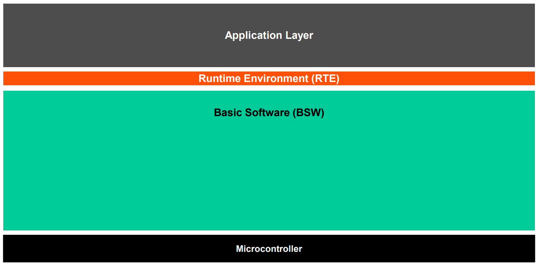This screenshot has width=540, height=266.
Task: Select the "Microcontroller" label text
Action: click(x=269, y=249)
